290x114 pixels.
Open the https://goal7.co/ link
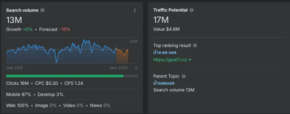(x=170, y=60)
